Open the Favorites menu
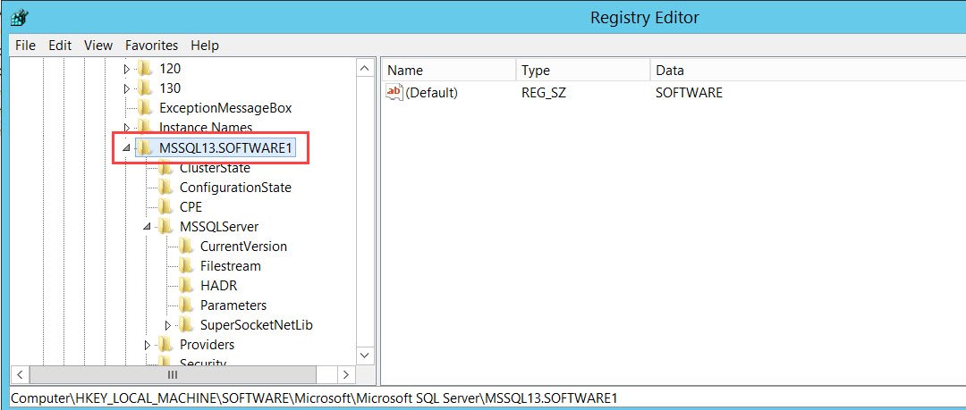966x410 pixels. (x=151, y=46)
